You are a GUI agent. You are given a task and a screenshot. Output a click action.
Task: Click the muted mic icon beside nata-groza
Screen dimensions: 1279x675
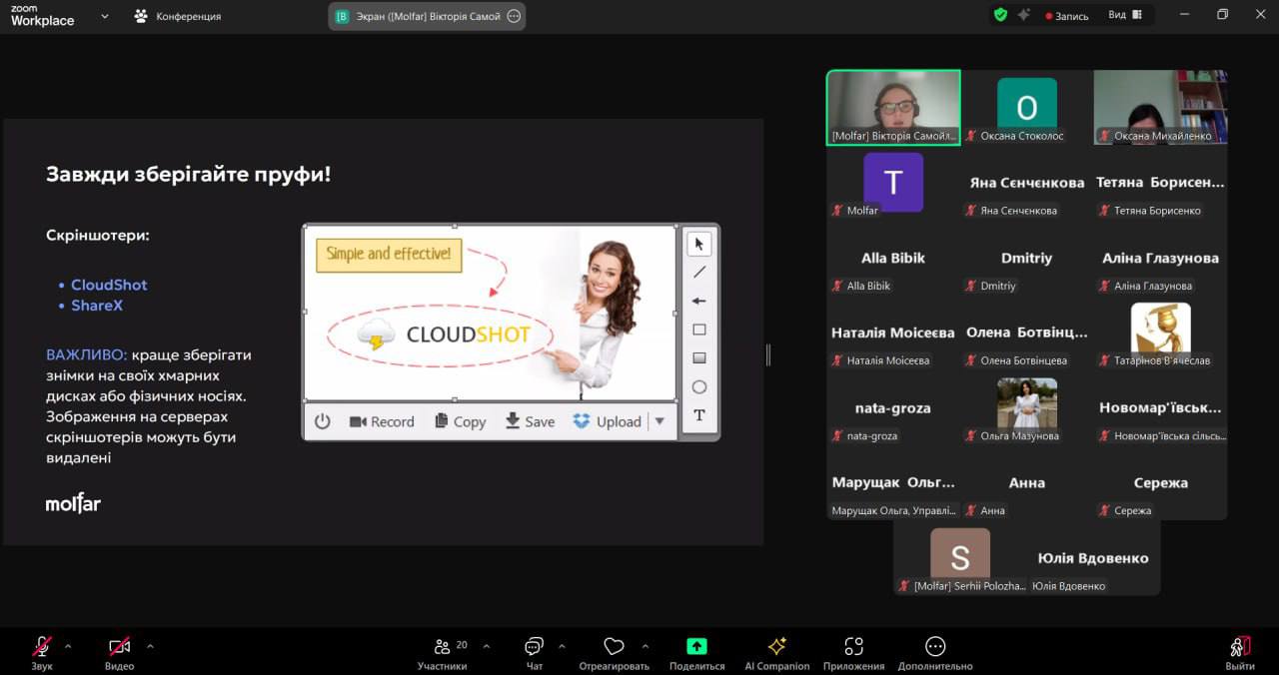click(837, 436)
